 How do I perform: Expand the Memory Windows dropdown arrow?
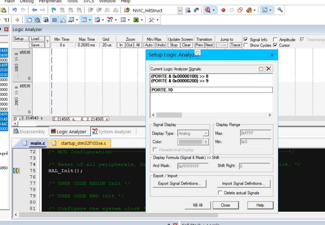(90, 20)
